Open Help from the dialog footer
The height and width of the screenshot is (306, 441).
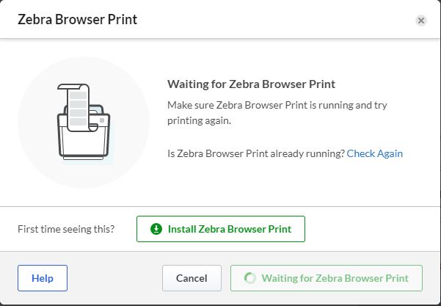pos(43,279)
